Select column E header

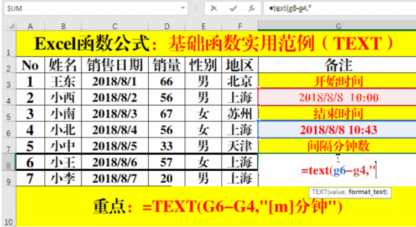(x=203, y=26)
